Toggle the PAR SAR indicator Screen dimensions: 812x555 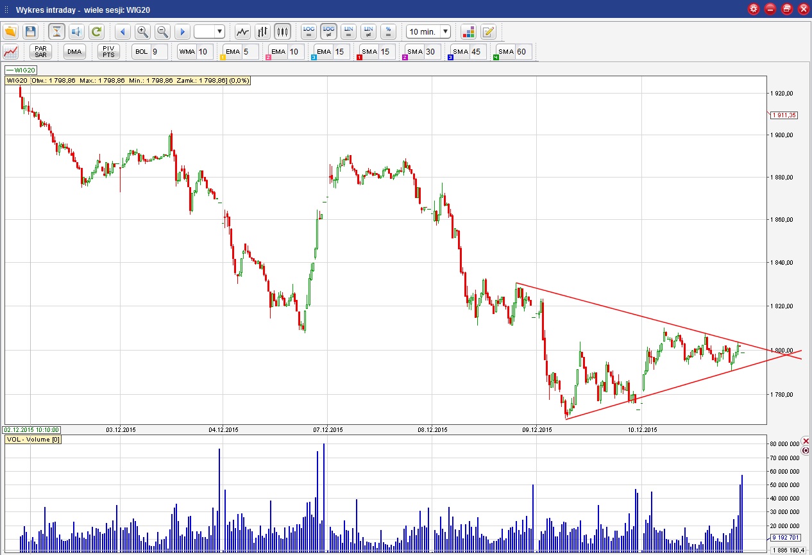click(41, 52)
